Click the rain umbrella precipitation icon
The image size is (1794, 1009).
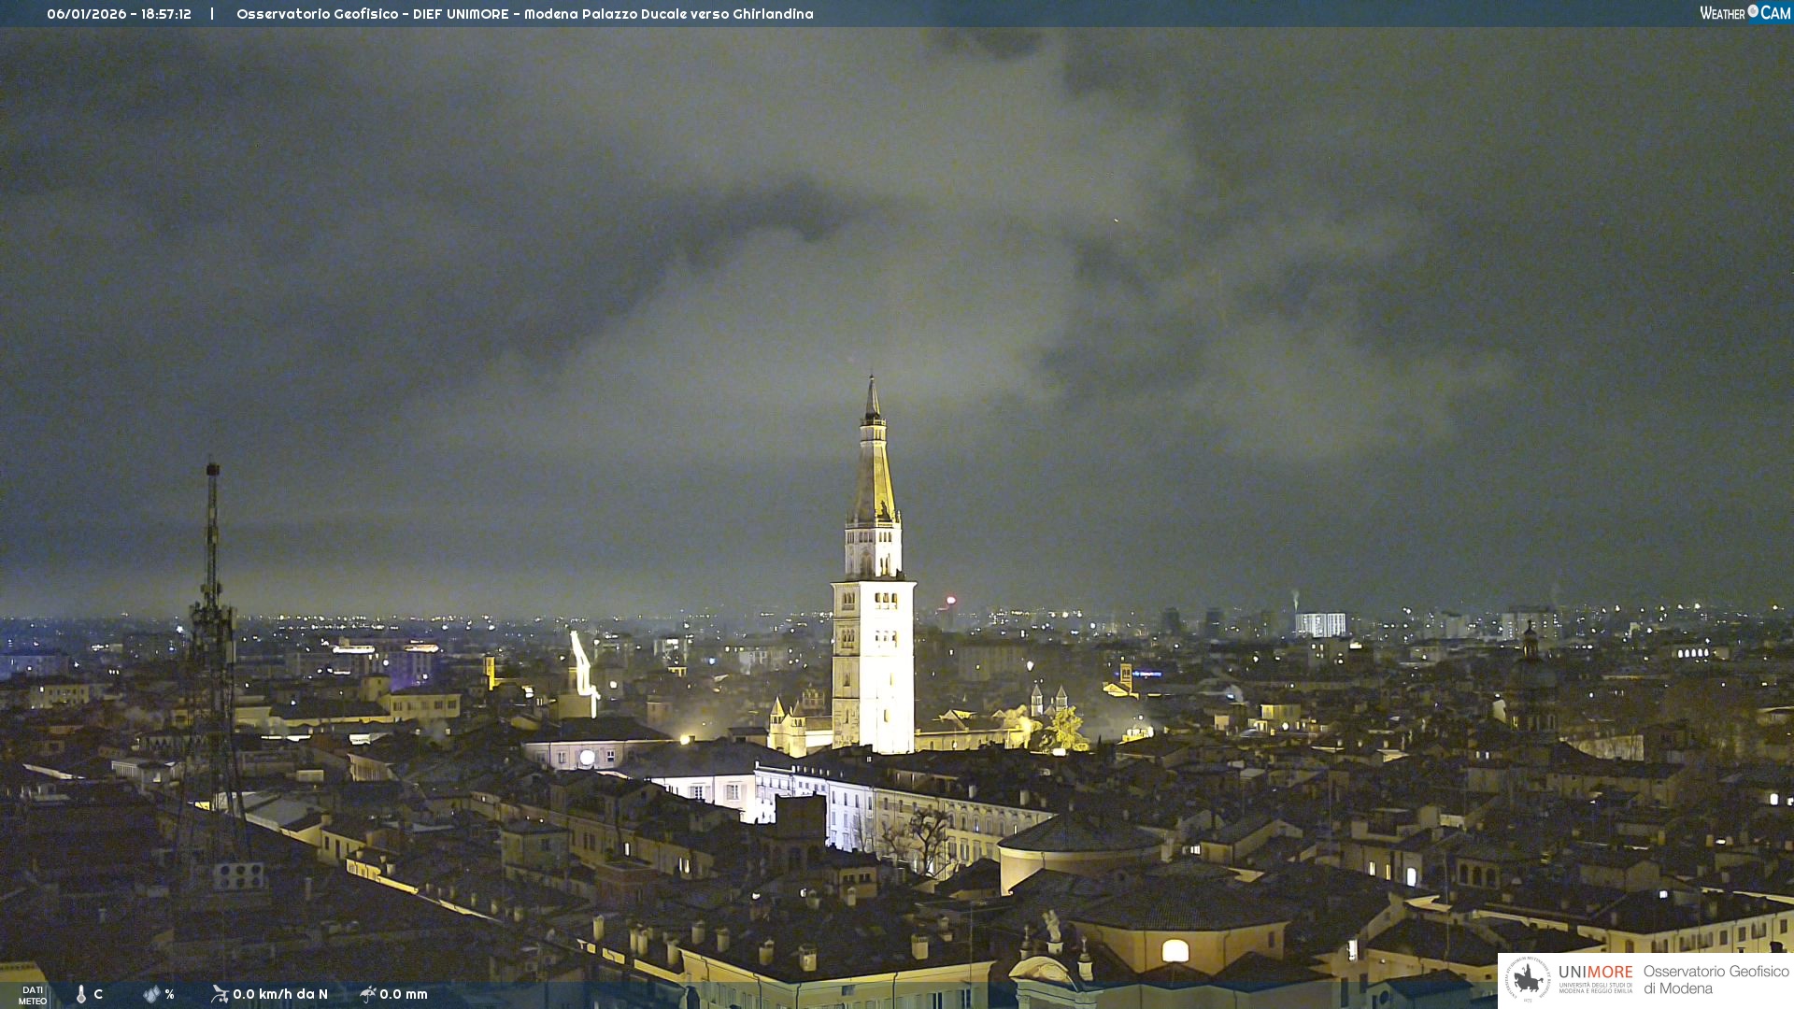(367, 994)
